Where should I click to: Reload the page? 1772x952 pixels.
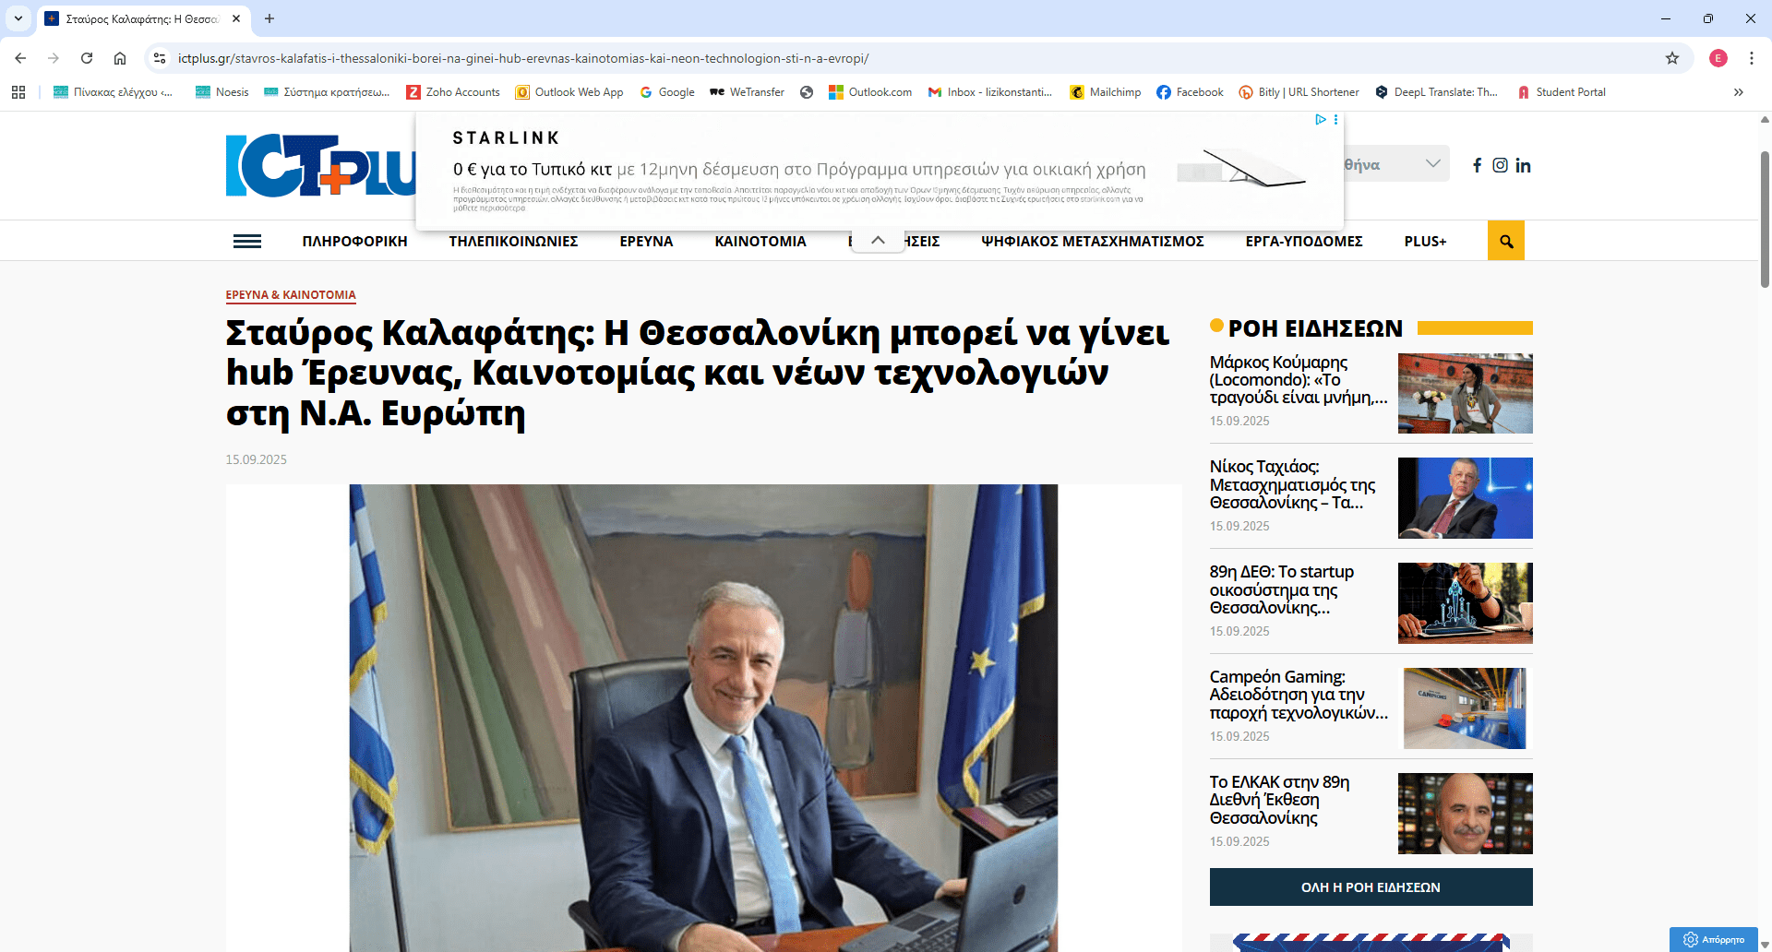tap(87, 58)
